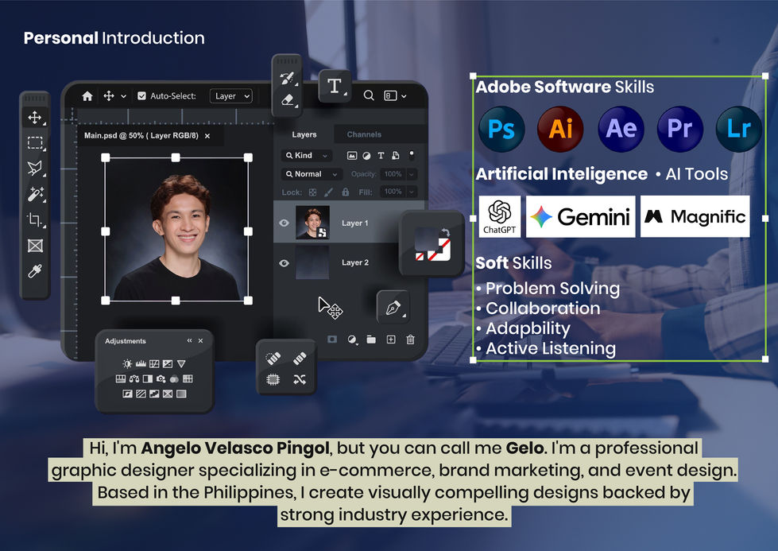778x551 pixels.
Task: Select the Pen tool
Action: (393, 308)
